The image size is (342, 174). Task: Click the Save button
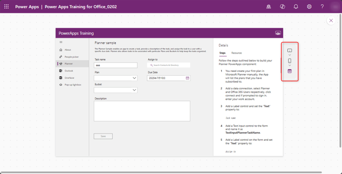pyautogui.click(x=103, y=136)
